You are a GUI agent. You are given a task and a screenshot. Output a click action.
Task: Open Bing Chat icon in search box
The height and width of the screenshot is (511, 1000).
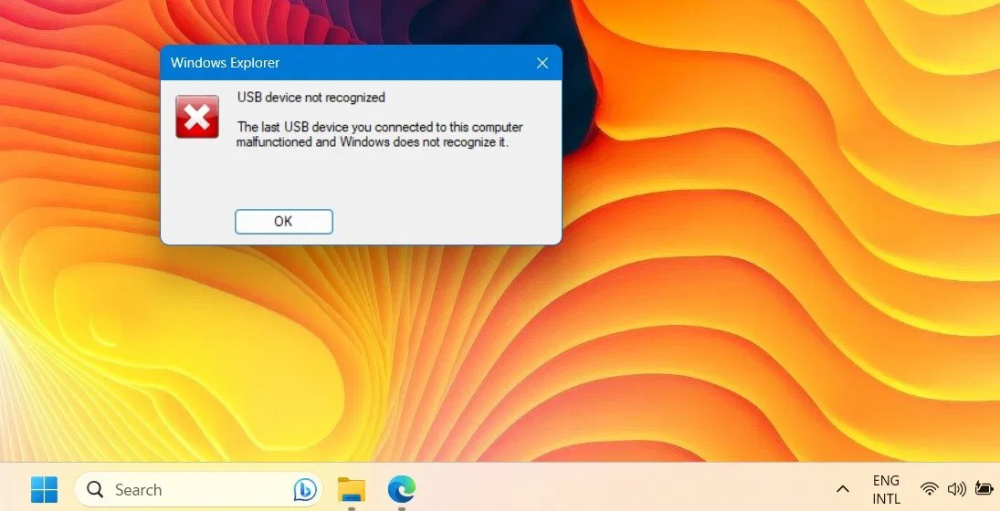click(305, 489)
